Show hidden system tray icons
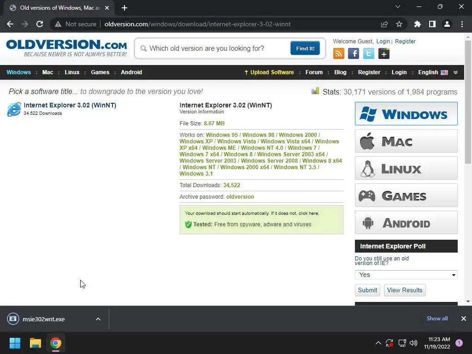Viewport: 472px width, 354px height. (x=378, y=343)
